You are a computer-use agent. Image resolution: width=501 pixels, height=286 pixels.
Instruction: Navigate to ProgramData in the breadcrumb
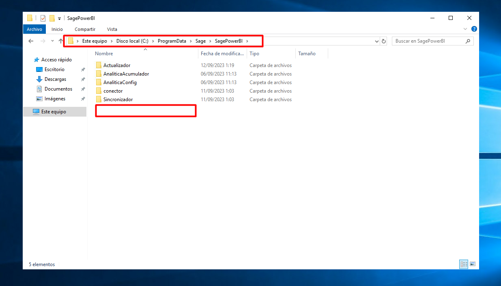[172, 41]
